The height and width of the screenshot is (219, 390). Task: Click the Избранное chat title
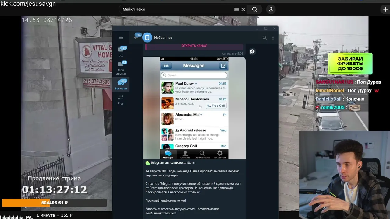tap(163, 38)
